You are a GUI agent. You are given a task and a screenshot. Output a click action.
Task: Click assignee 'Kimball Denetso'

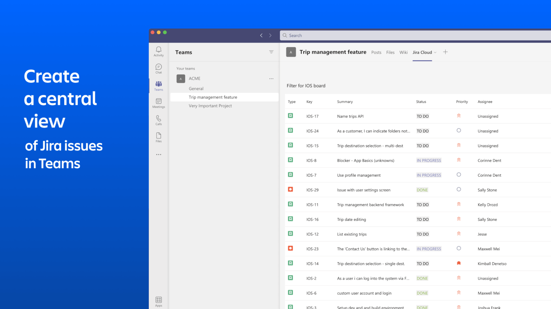[492, 264]
